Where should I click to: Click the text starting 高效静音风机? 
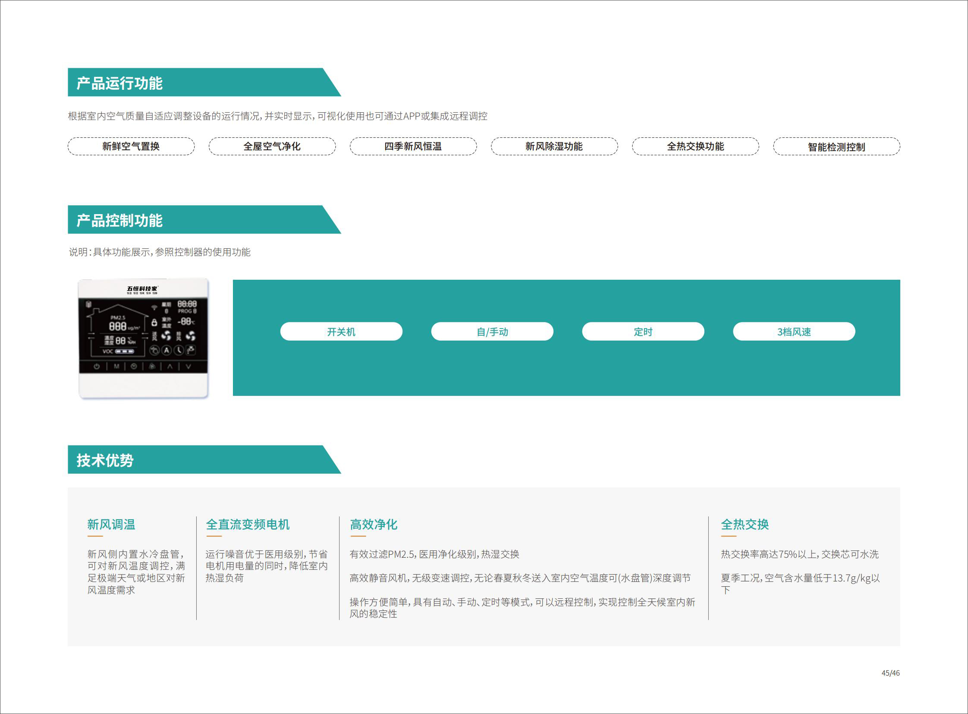click(x=520, y=578)
